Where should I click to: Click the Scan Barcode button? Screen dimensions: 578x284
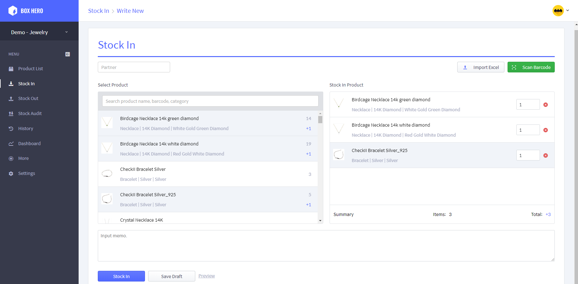tap(531, 67)
